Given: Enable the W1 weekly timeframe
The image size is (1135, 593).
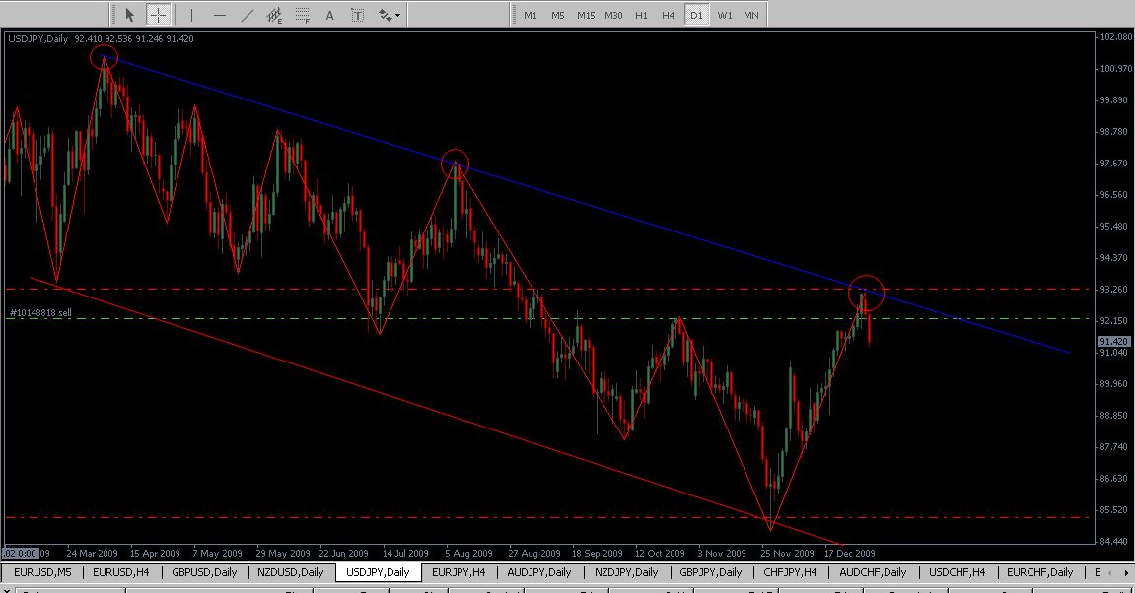Looking at the screenshot, I should (x=725, y=15).
